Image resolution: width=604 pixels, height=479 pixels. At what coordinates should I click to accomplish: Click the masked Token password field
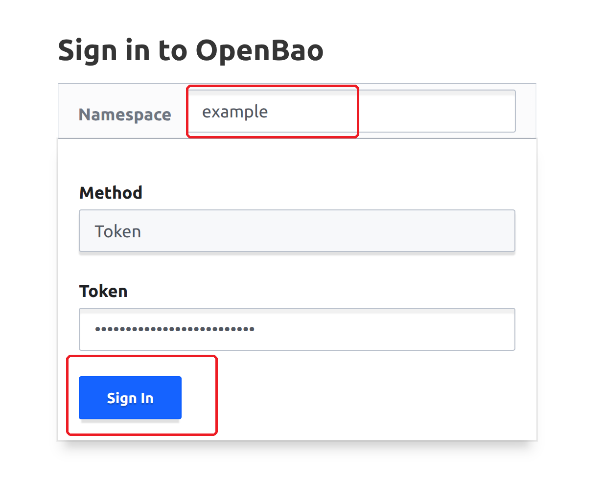297,329
